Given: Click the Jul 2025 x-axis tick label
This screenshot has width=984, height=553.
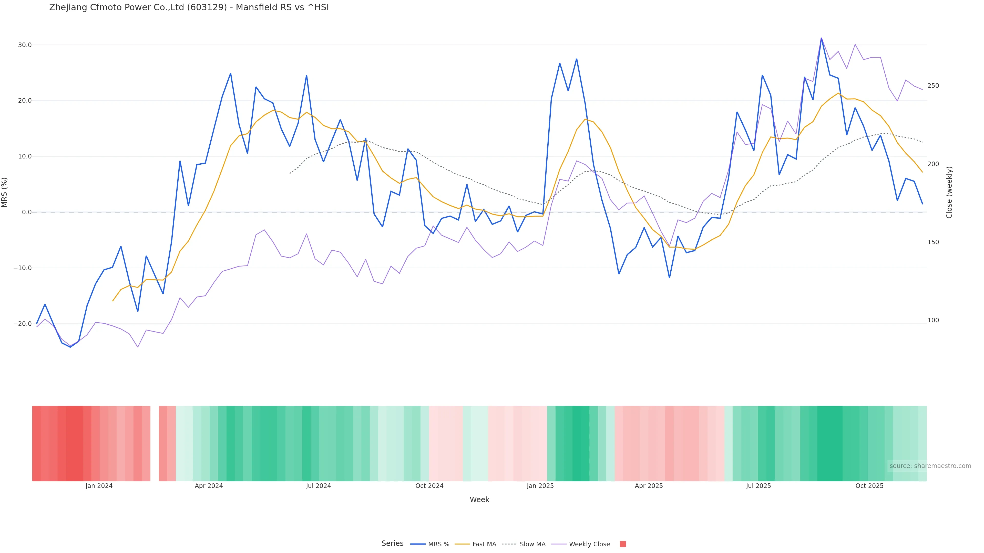Looking at the screenshot, I should click(x=758, y=486).
